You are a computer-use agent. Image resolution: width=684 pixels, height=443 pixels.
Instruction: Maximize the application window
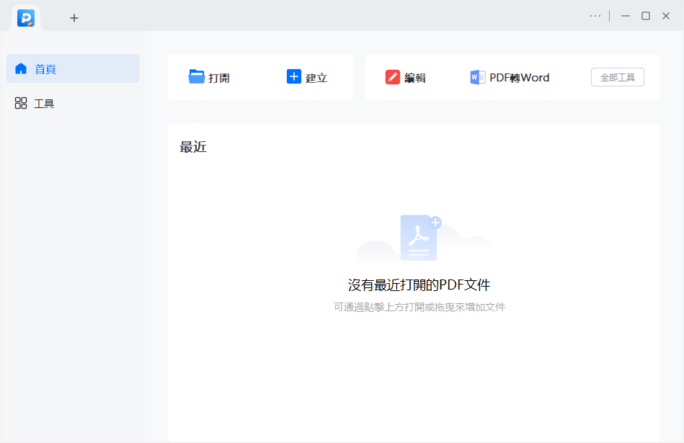tap(646, 16)
